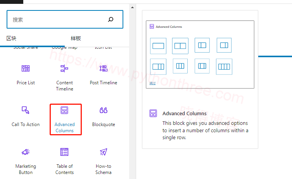
Task: Choose the two equal columns layout
Action: pyautogui.click(x=180, y=46)
